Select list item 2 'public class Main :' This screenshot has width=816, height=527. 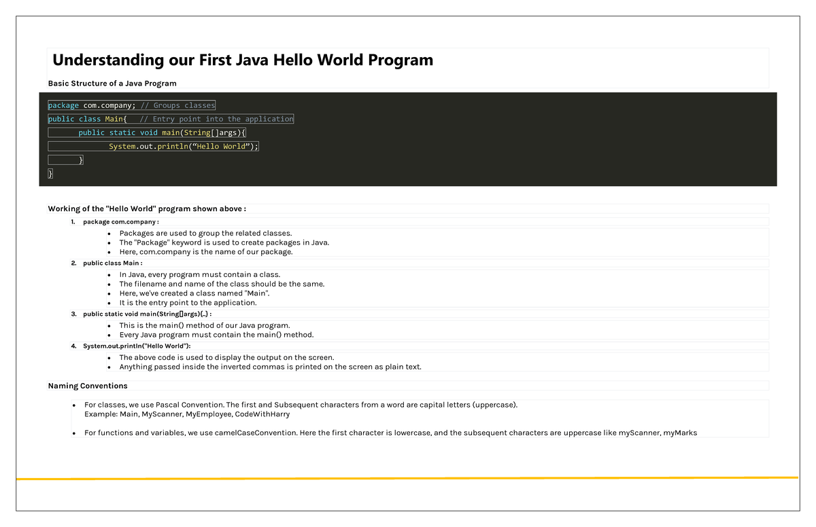click(x=113, y=263)
